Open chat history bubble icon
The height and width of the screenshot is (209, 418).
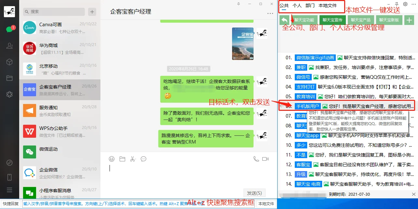click(x=143, y=159)
